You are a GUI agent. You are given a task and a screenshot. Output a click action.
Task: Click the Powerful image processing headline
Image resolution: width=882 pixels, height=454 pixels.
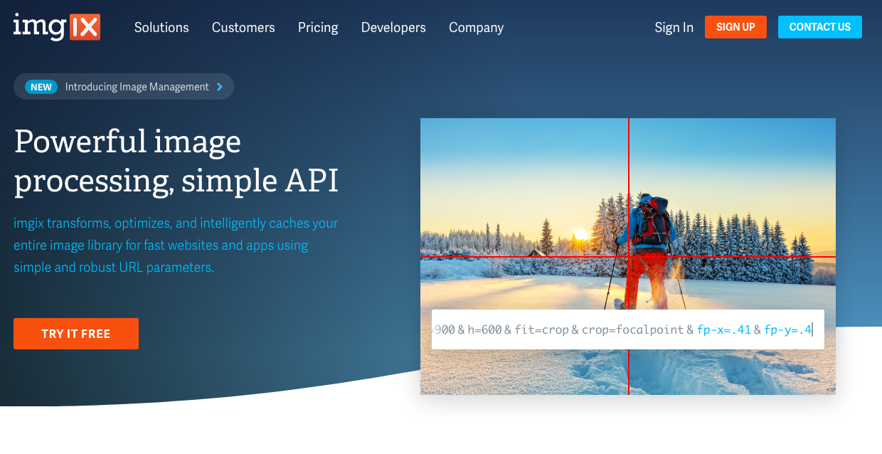[176, 162]
